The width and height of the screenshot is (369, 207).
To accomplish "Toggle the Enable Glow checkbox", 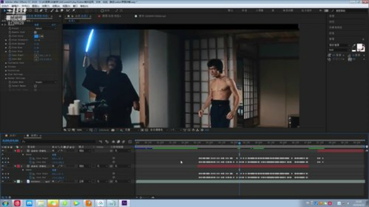I will click(35, 32).
